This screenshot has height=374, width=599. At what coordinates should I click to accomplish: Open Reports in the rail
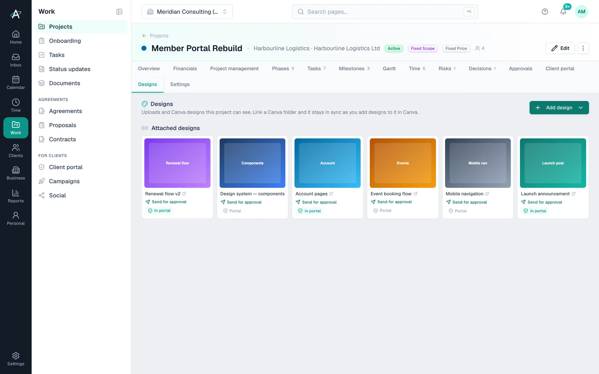click(x=16, y=196)
